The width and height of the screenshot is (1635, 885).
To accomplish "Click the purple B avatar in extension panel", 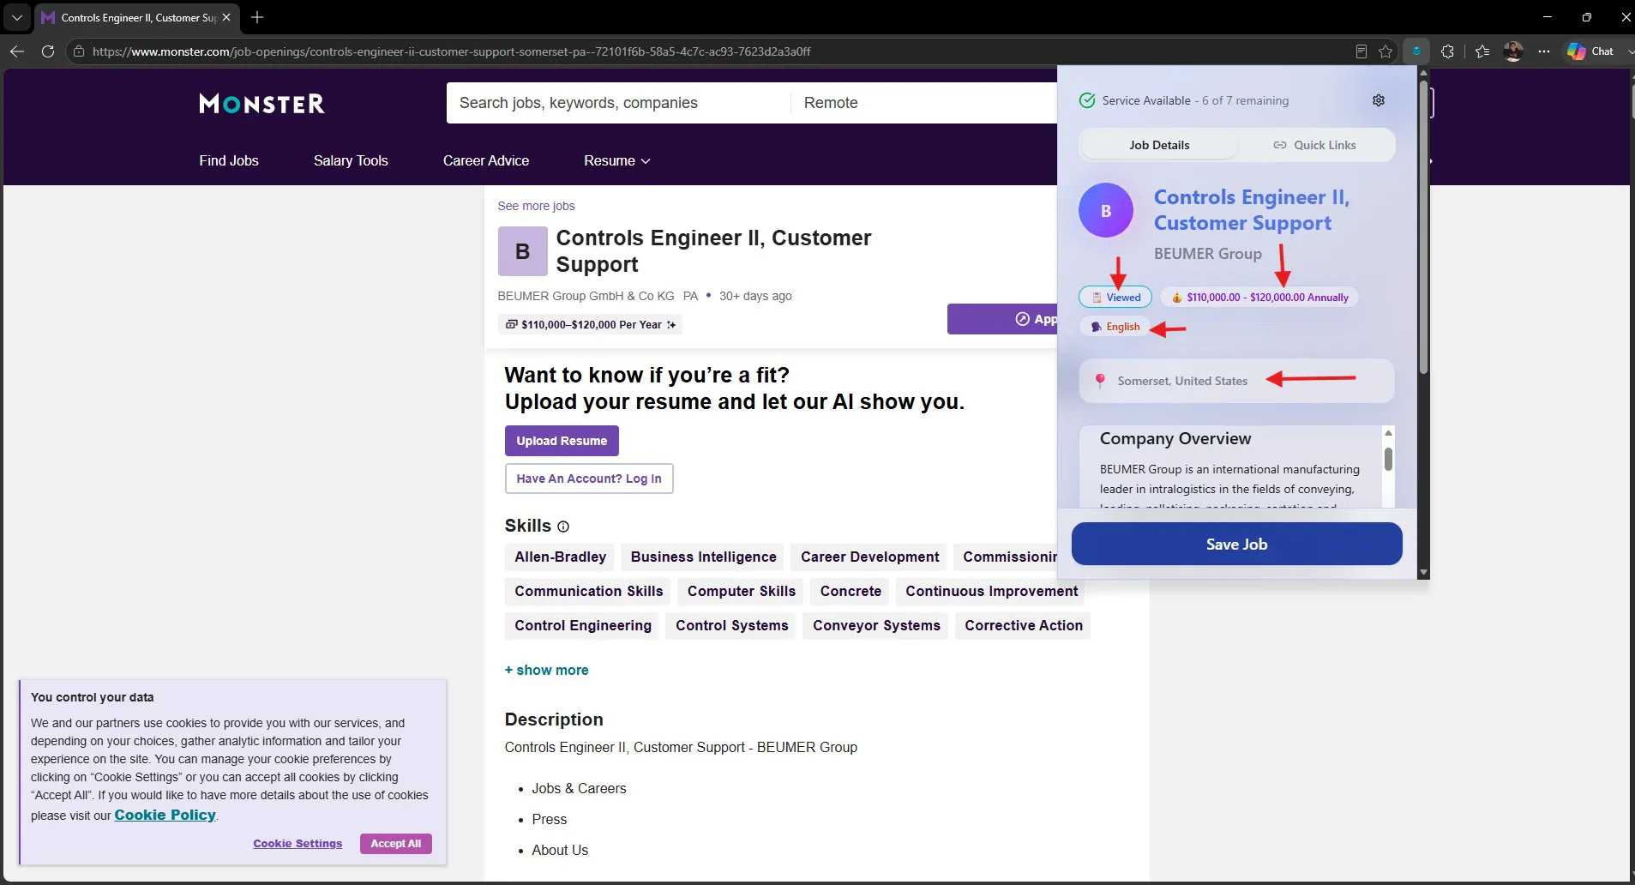I will (x=1106, y=210).
